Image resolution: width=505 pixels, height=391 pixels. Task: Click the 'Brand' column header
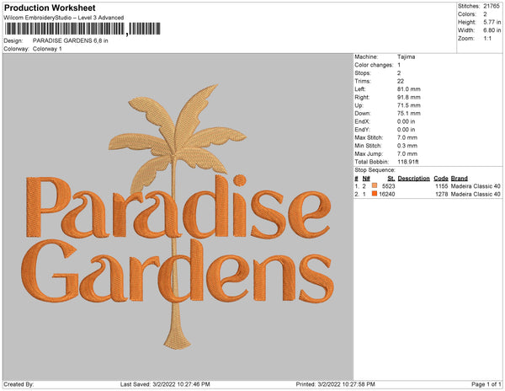click(459, 179)
